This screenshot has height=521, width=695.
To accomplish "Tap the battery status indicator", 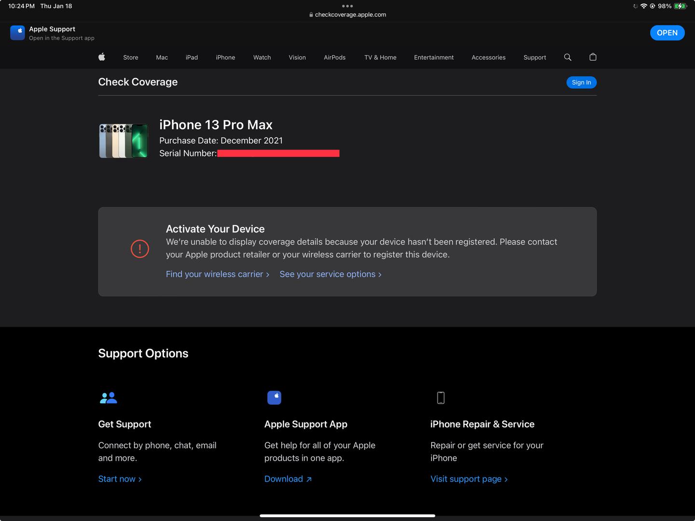I will point(680,6).
